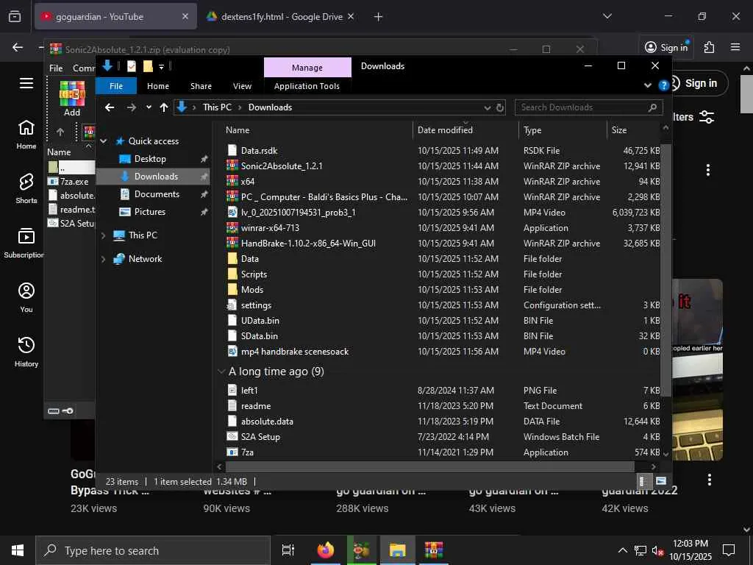Click Properties icon in quick access toolbar
Image resolution: width=753 pixels, height=565 pixels.
pos(132,66)
